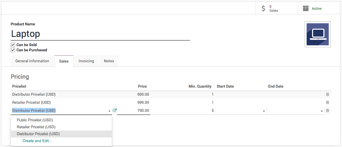Click the price field showing 790.00
This screenshot has height=147, width=342.
(133, 110)
